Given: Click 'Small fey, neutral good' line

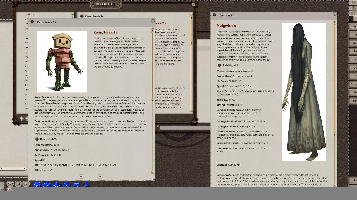Looking at the screenshot, I should pos(47,145).
